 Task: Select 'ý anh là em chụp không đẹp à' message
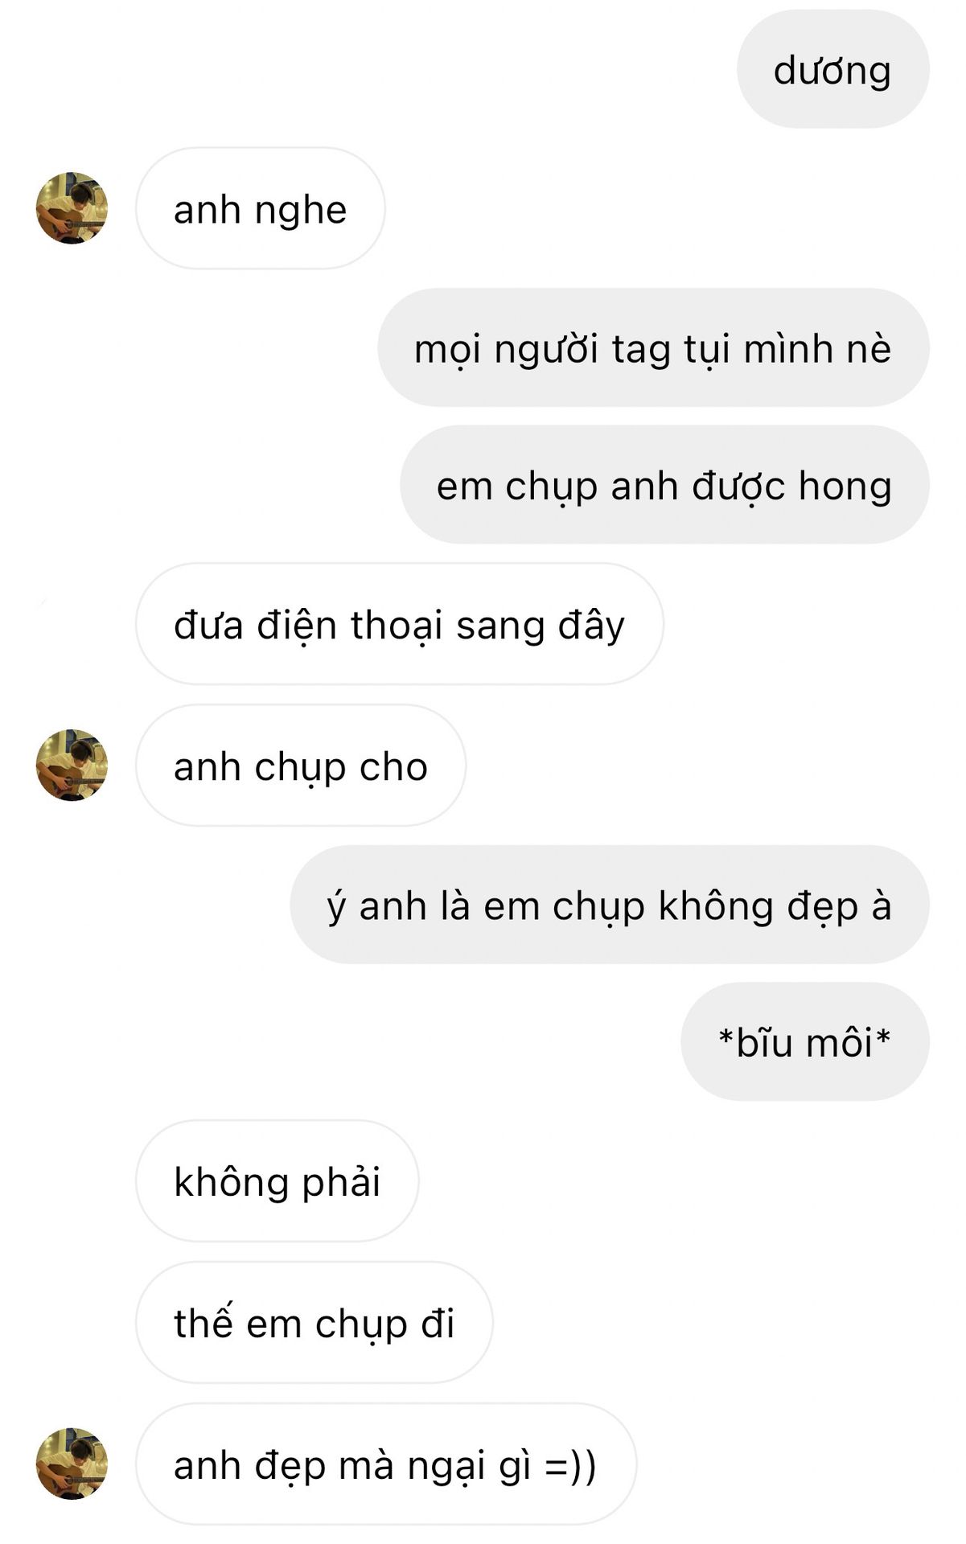[x=610, y=905]
